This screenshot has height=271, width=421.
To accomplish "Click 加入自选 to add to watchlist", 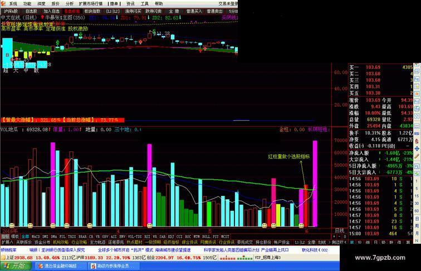I will click(x=52, y=11).
